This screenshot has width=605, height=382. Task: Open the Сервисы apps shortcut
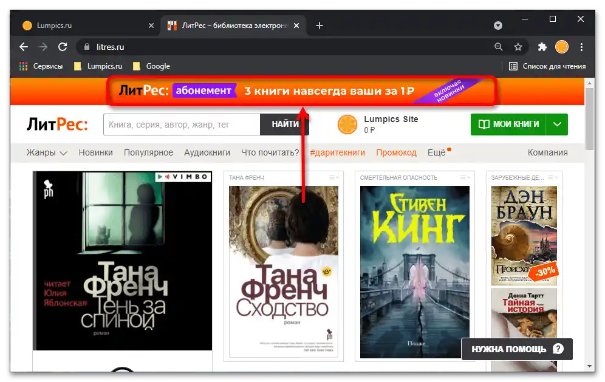41,66
